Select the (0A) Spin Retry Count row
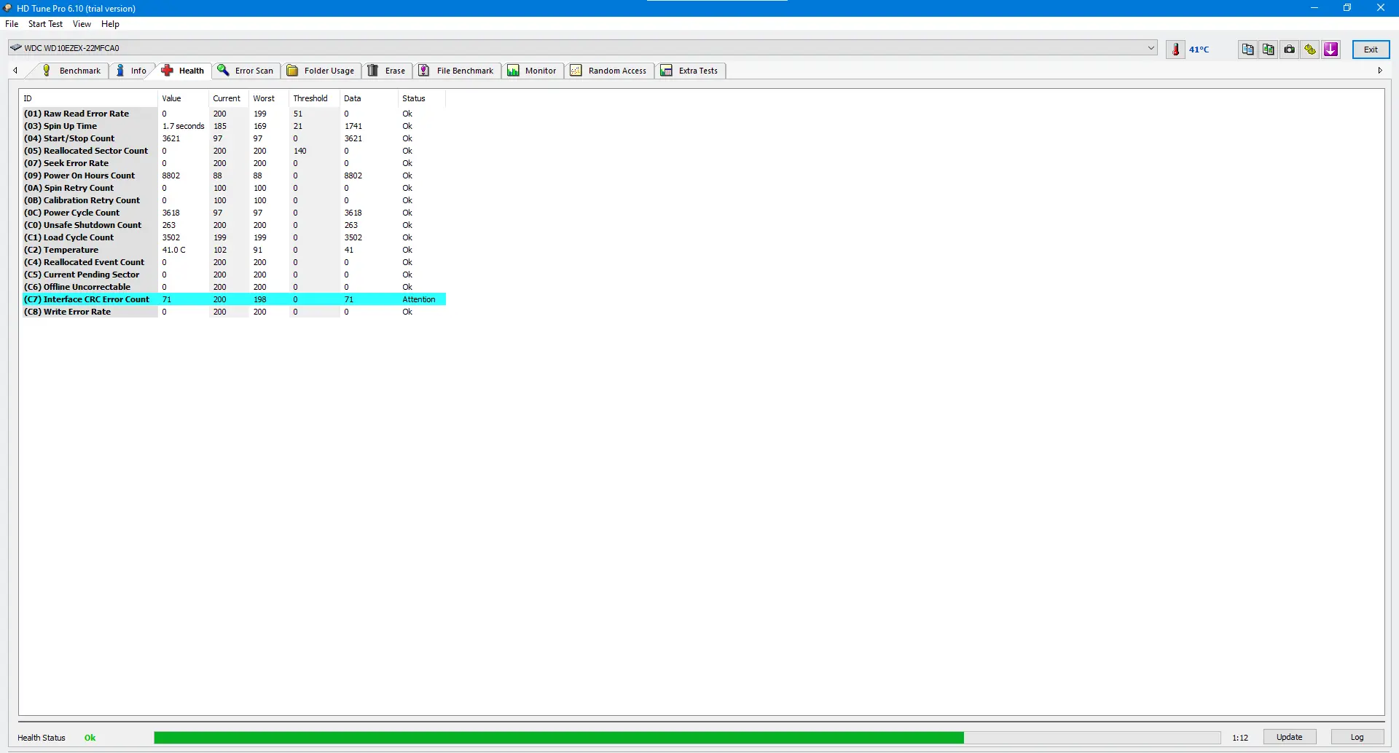The image size is (1399, 753). click(233, 188)
